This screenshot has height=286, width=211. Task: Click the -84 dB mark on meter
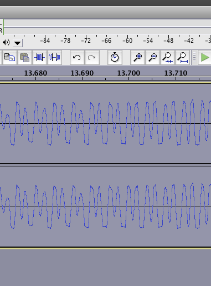(x=45, y=41)
